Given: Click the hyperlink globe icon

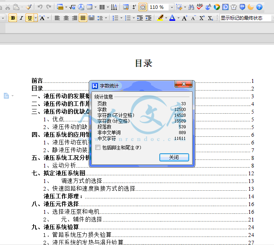Looking at the screenshot, I should tap(81, 7).
